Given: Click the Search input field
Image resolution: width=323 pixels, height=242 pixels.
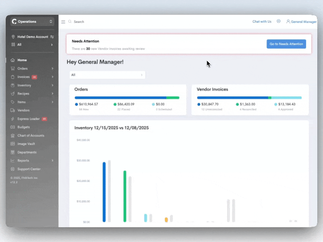Looking at the screenshot, I should pyautogui.click(x=101, y=22).
